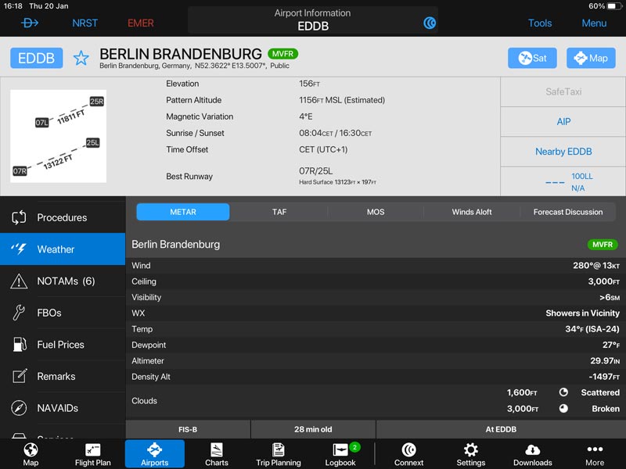Tap the Pattern Altitude 1156FT MSL value
626x469 pixels.
pyautogui.click(x=342, y=100)
